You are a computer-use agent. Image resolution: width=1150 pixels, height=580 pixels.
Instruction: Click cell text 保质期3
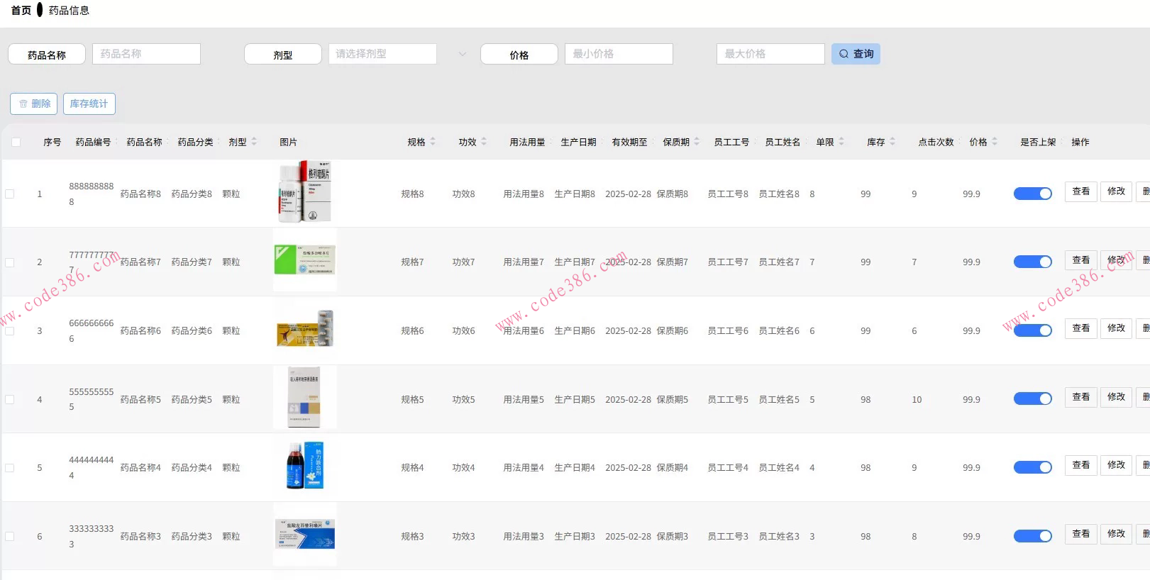(x=673, y=536)
